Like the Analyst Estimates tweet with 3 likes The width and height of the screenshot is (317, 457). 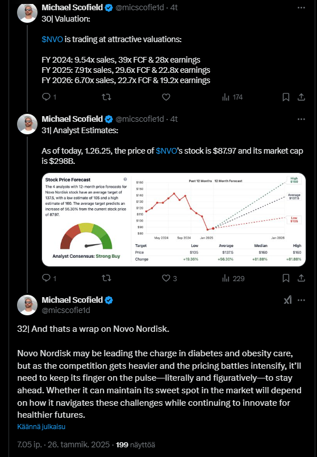coord(169,278)
